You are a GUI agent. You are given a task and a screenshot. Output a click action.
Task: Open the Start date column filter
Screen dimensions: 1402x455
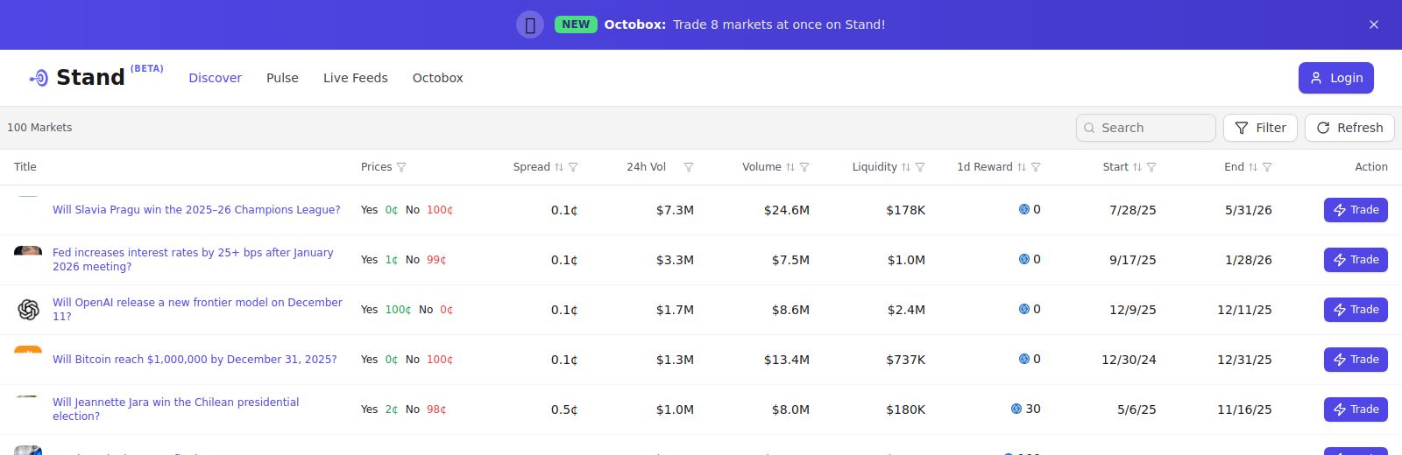1151,167
